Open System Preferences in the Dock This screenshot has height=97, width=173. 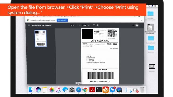pyautogui.click(x=72, y=90)
